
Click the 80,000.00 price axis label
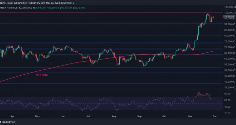click(229, 36)
